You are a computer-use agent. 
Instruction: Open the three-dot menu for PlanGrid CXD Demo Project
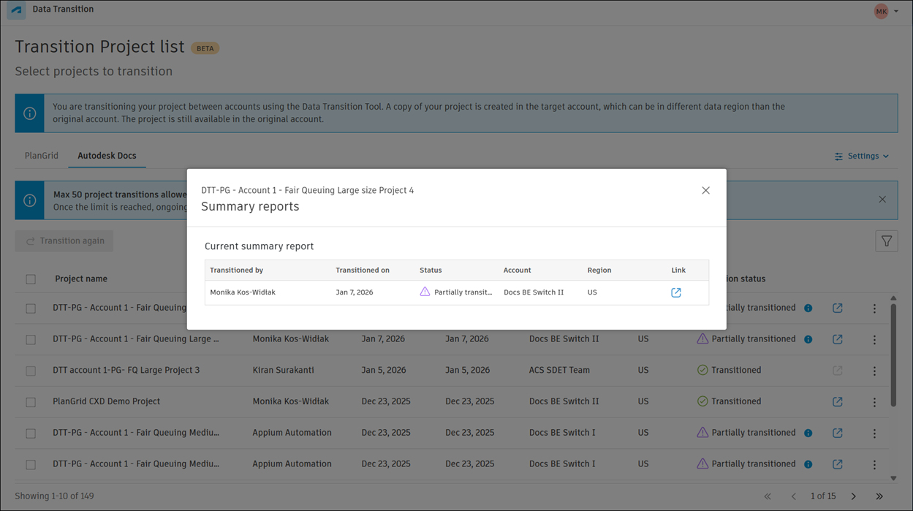point(874,402)
